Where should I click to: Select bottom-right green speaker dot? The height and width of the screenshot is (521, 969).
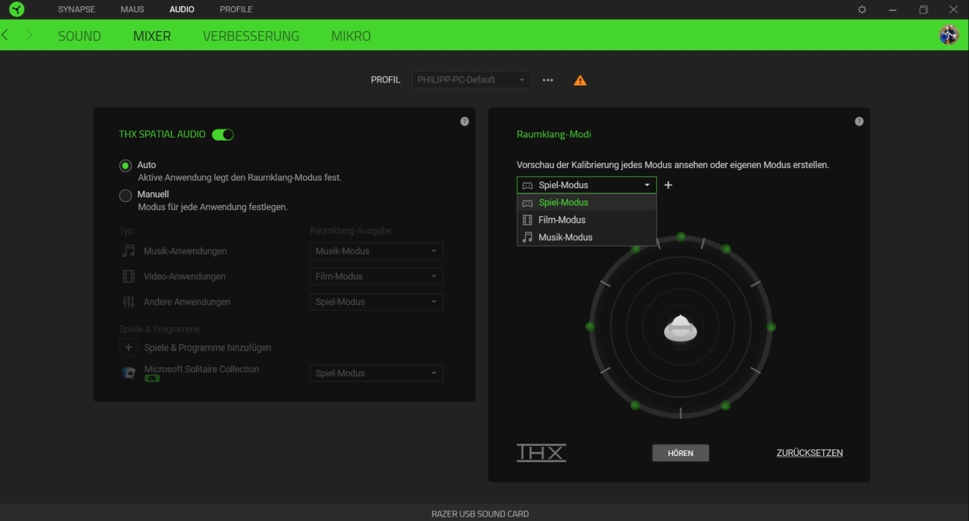pos(726,405)
